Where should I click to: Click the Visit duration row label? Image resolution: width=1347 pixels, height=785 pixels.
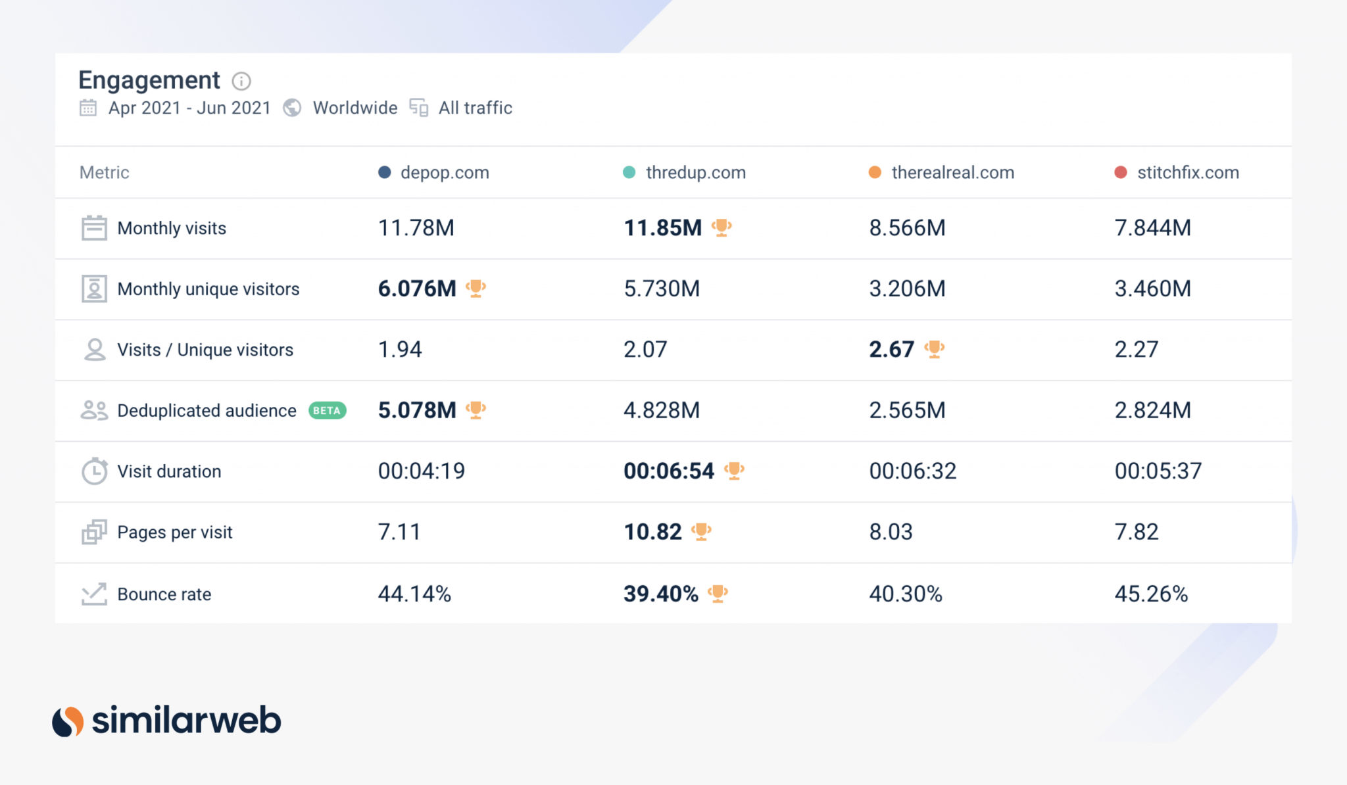(169, 471)
